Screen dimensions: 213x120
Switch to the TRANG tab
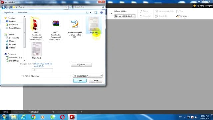pos(5,112)
